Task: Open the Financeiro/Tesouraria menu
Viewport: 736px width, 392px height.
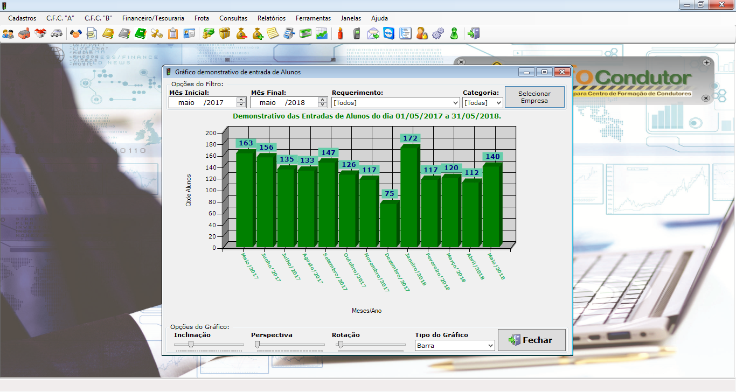Action: [x=153, y=18]
